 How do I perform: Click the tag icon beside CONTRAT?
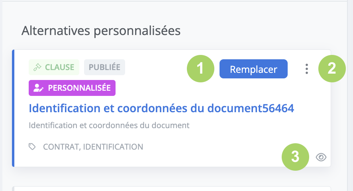pyautogui.click(x=33, y=147)
